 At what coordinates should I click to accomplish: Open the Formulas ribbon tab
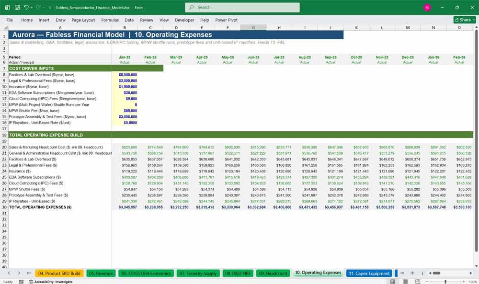pyautogui.click(x=110, y=20)
